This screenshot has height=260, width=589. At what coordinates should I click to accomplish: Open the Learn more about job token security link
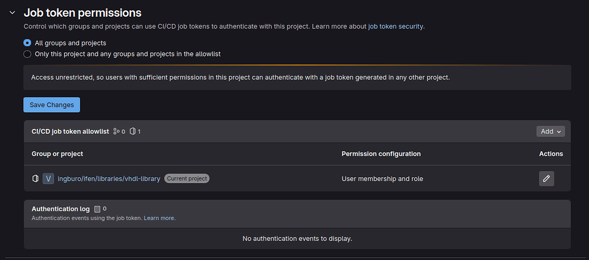pos(368,26)
